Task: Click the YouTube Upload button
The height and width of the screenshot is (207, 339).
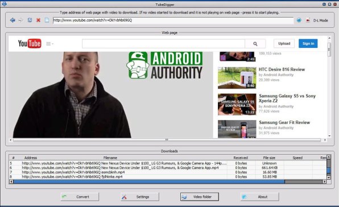Action: point(284,43)
